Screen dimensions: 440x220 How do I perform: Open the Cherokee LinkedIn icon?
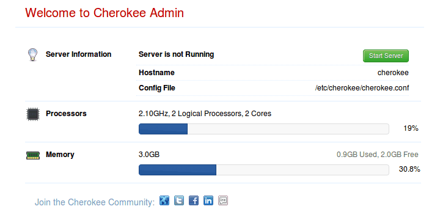click(x=208, y=200)
